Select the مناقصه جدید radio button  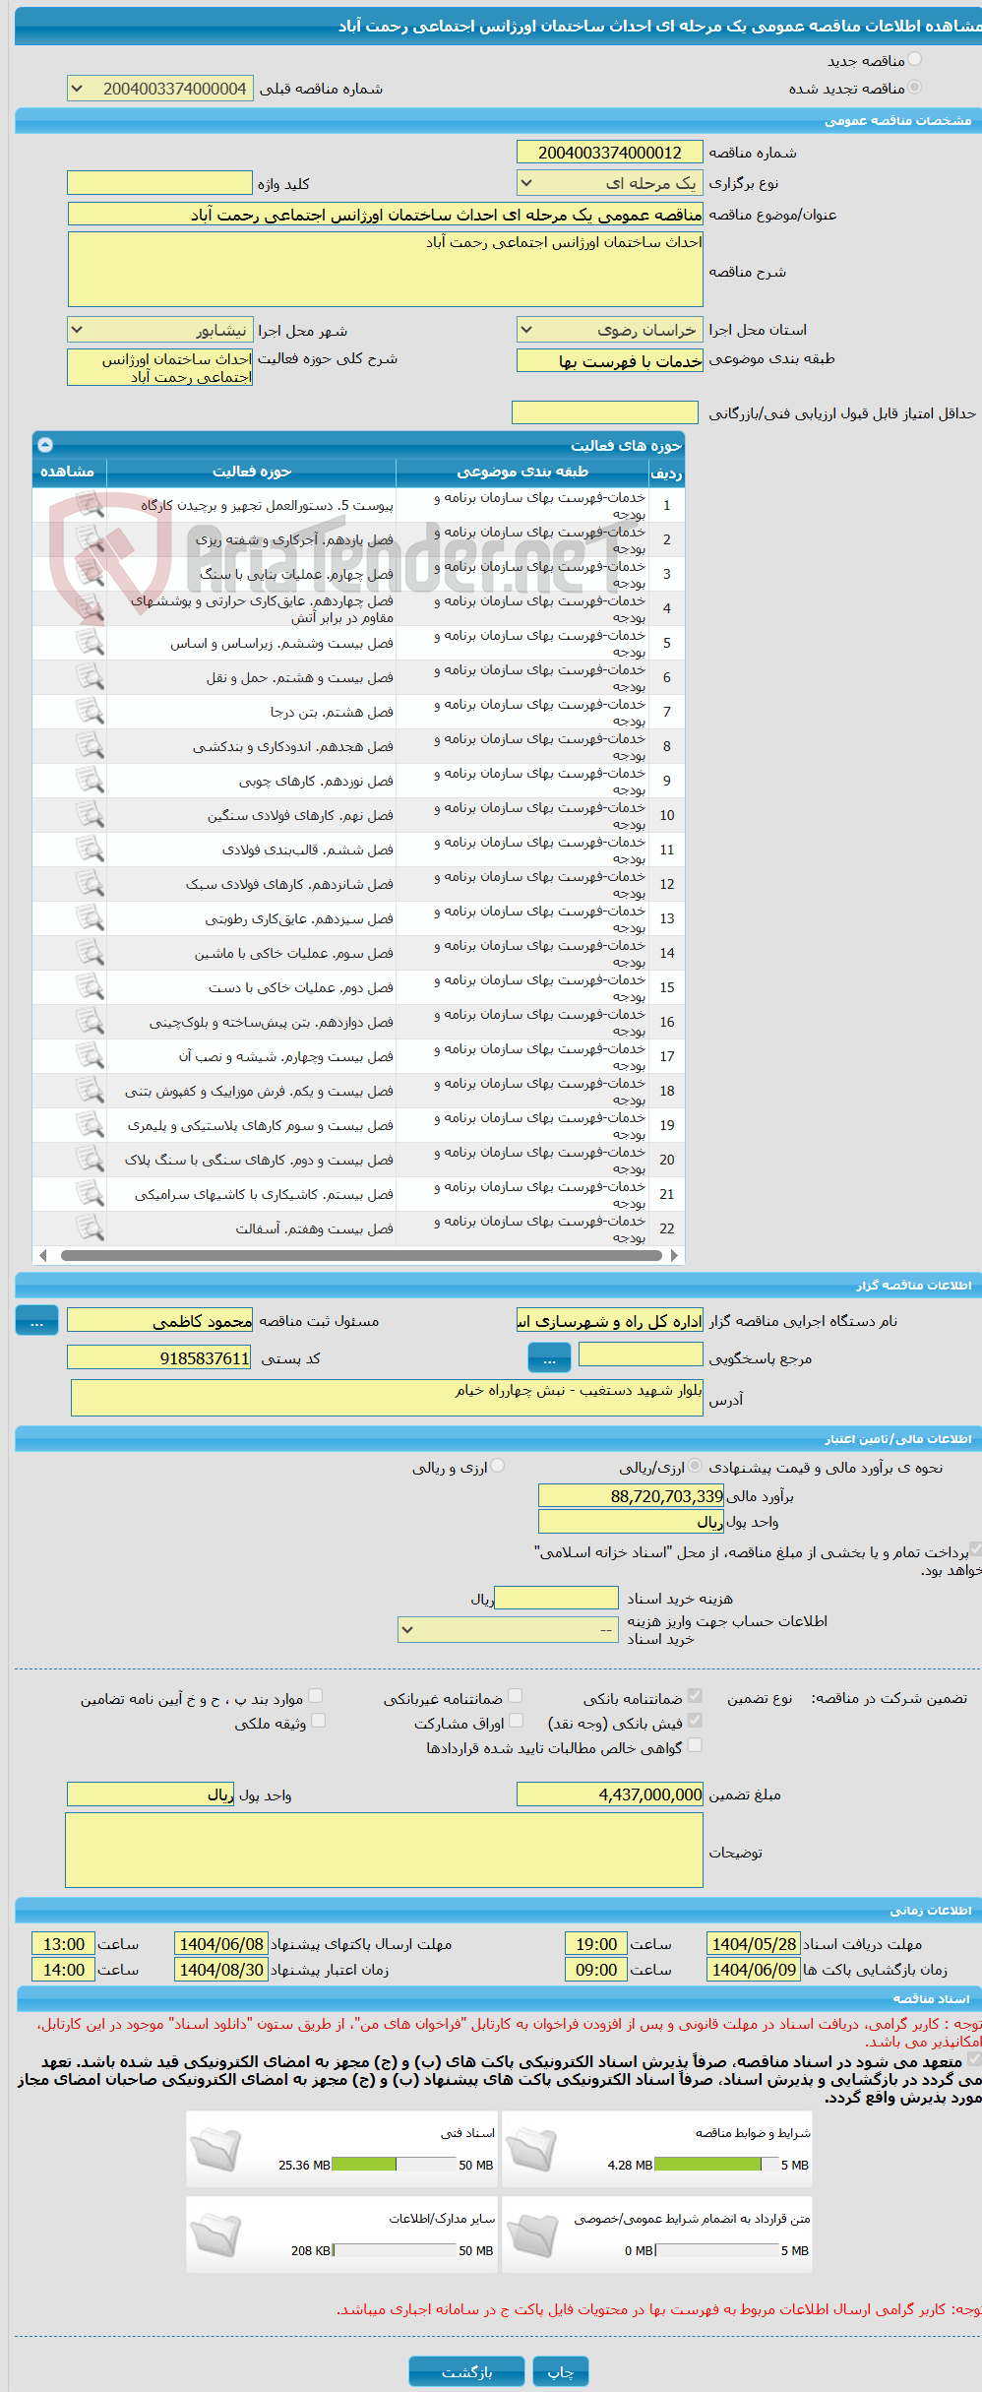click(x=915, y=60)
